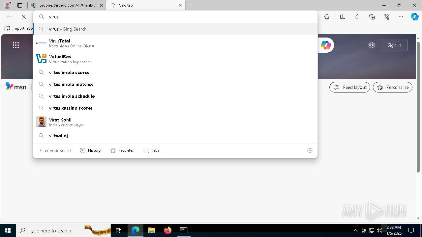Click scrollbar down arrow
Screen dimensions: 422x237
coord(418,218)
